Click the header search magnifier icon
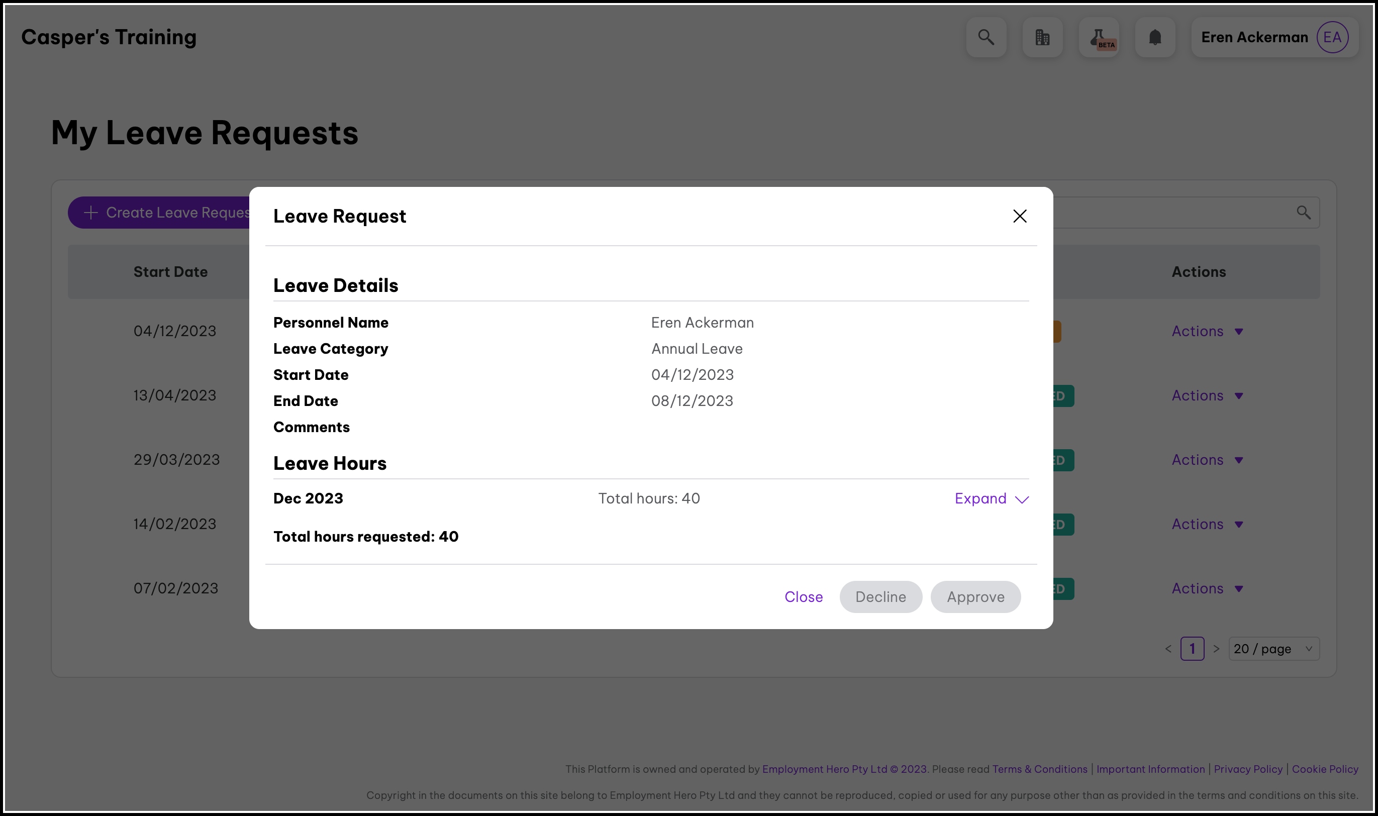The width and height of the screenshot is (1378, 816). pos(986,37)
